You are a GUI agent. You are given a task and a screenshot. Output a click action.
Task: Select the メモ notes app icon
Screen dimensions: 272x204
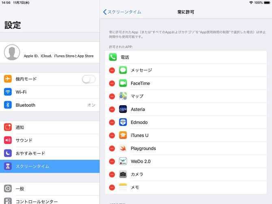[123, 187]
